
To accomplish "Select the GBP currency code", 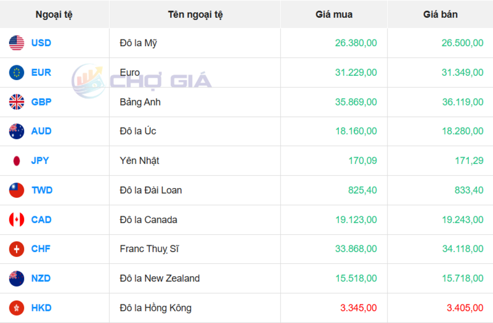I will (x=41, y=102).
